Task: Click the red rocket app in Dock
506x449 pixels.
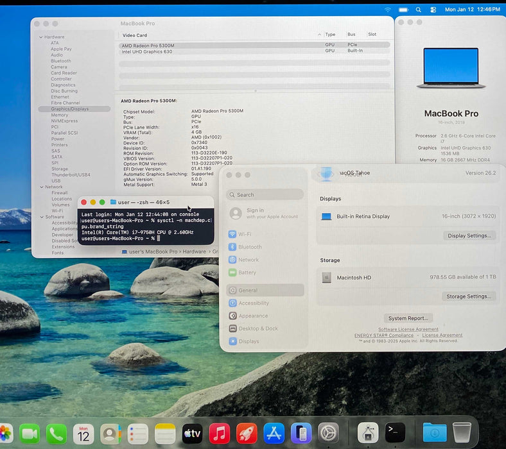Action: coord(247,434)
